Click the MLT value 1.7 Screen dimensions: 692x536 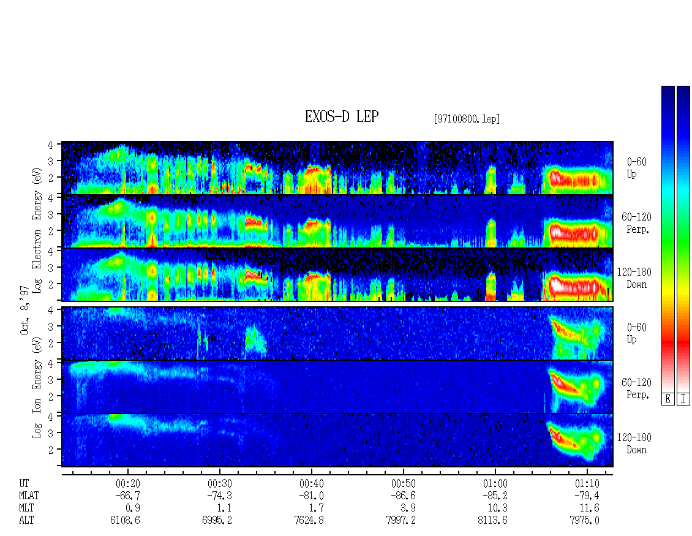pos(317,508)
